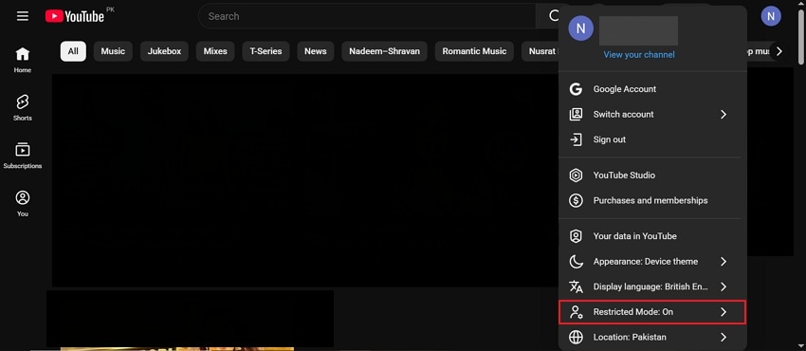This screenshot has width=806, height=351.
Task: Open Restricted Mode: On setting
Action: [652, 312]
